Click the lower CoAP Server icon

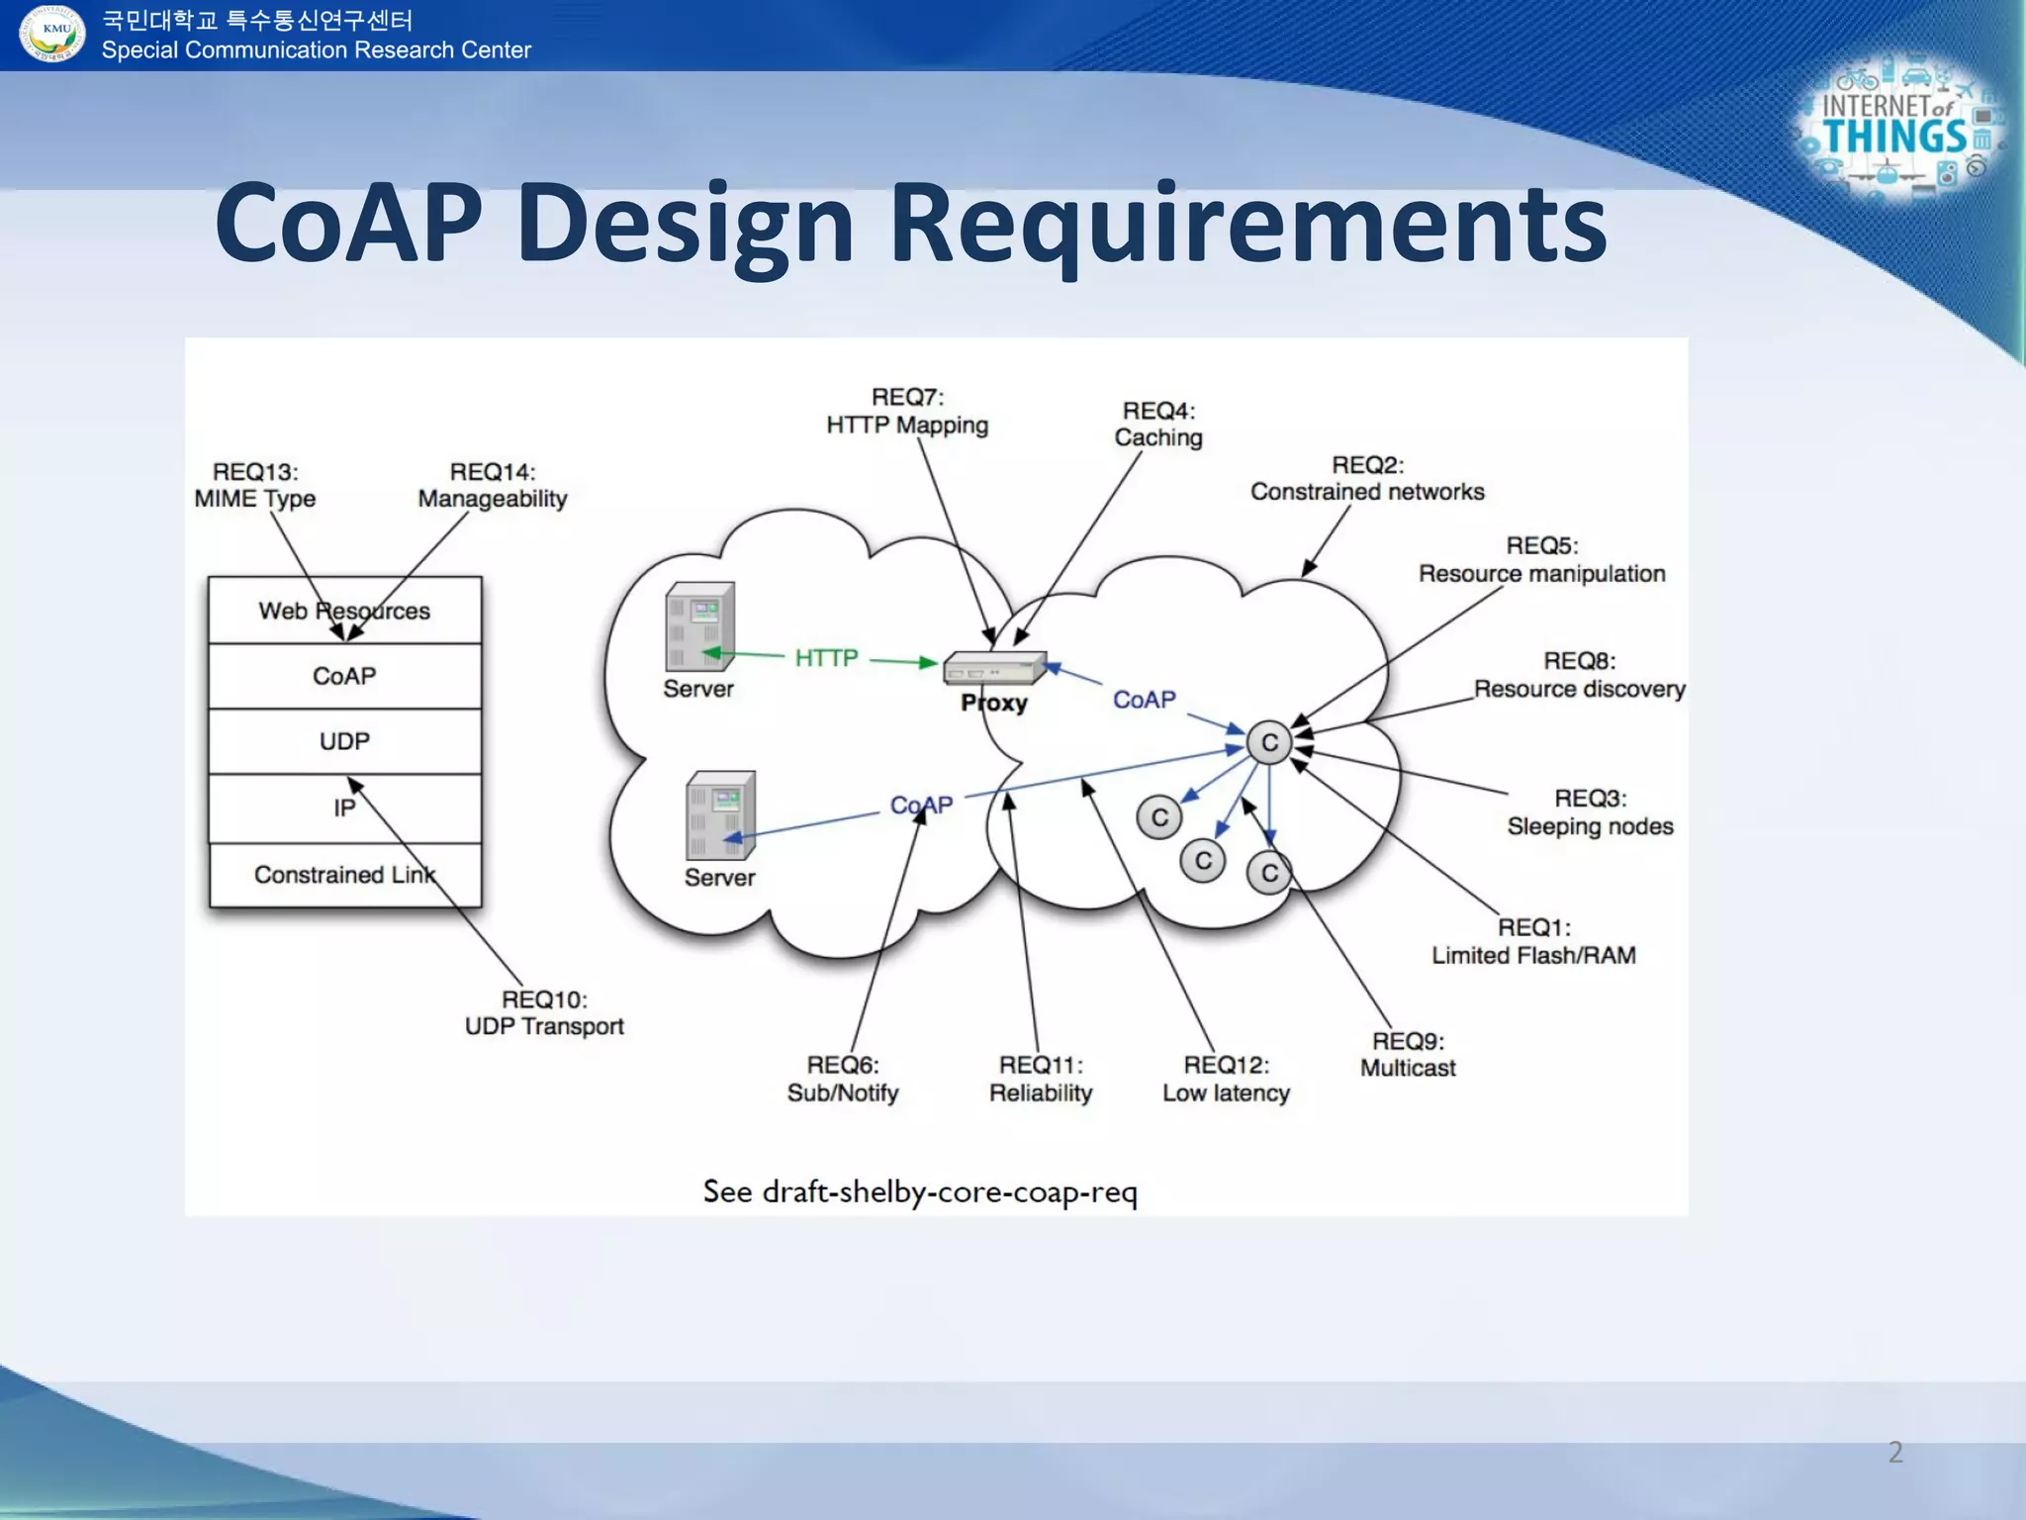point(720,815)
